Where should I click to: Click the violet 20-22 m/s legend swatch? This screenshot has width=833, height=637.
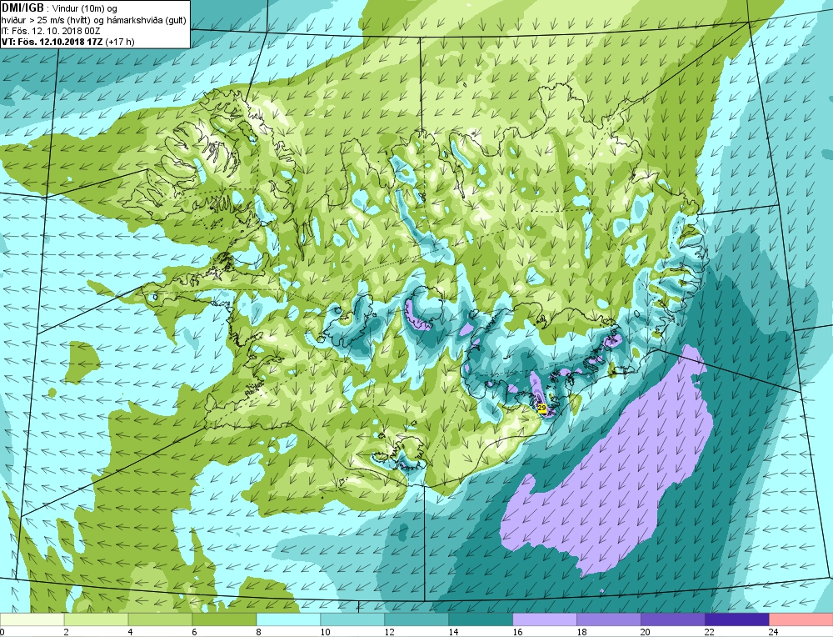(672, 619)
